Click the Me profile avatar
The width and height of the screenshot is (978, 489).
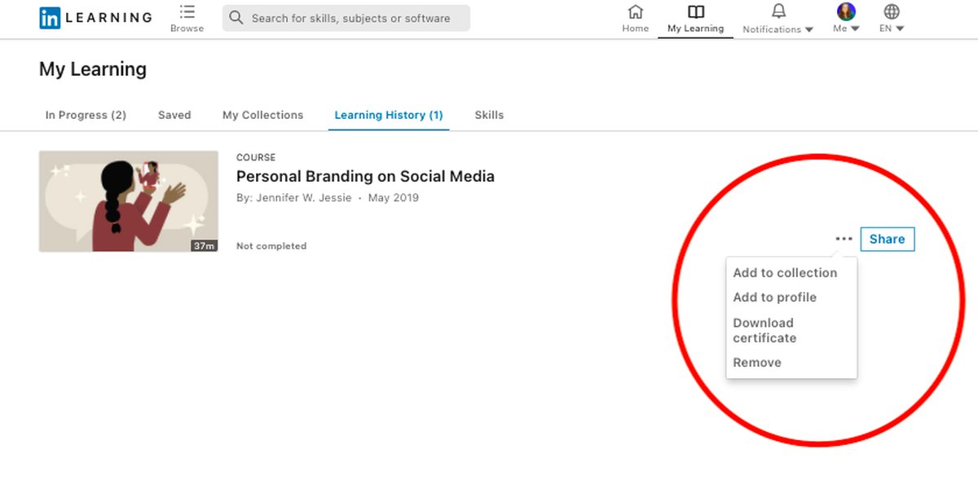pos(846,11)
